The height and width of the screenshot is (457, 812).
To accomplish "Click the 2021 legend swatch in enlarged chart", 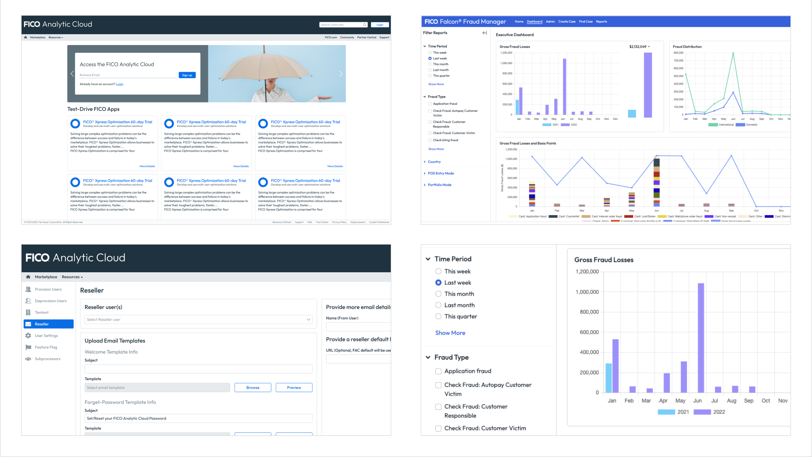I will [x=666, y=412].
